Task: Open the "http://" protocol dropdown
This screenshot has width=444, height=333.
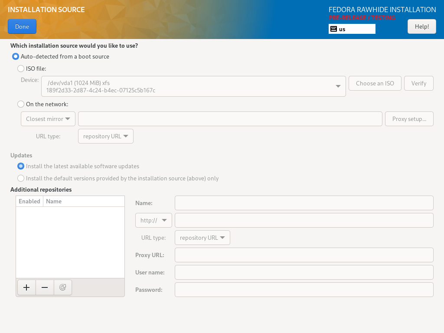Action: click(x=153, y=220)
